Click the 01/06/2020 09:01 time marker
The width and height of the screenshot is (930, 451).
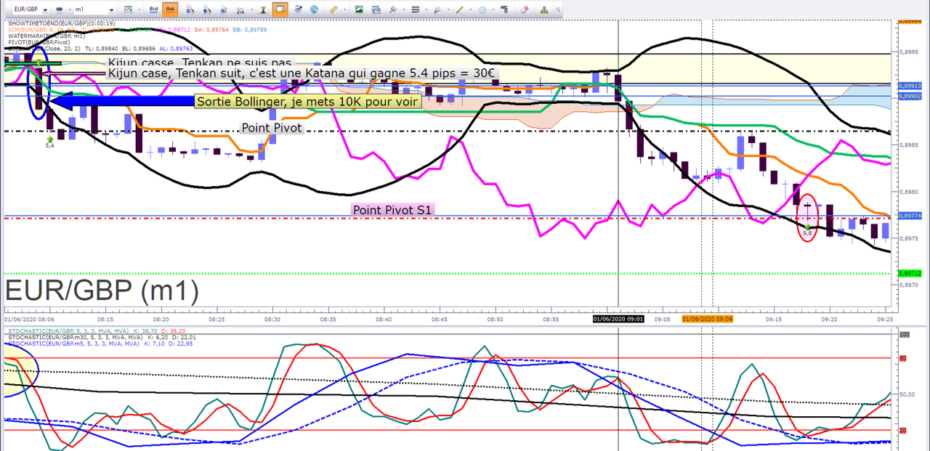[x=617, y=319]
